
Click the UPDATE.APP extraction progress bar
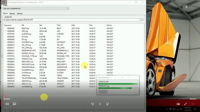pos(118,84)
